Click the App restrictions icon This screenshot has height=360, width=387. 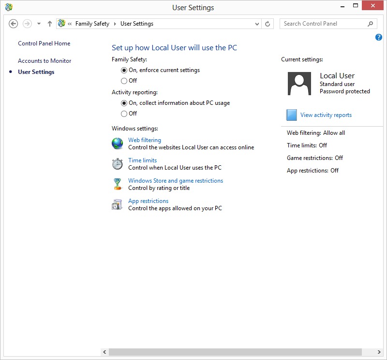(x=118, y=204)
